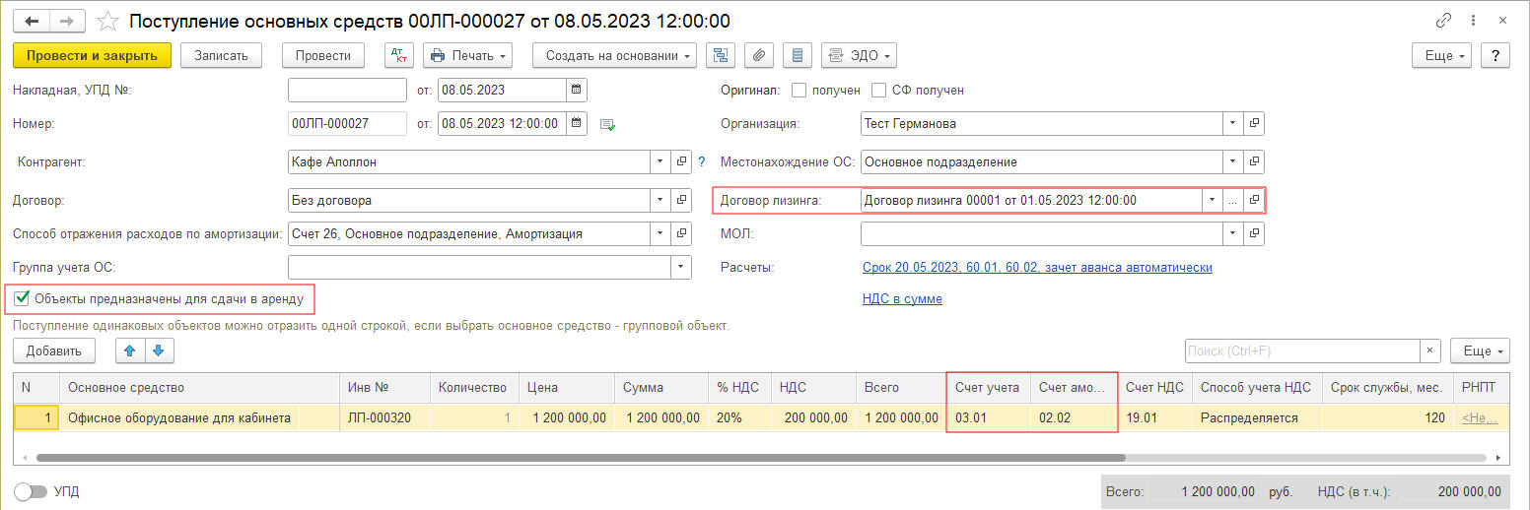Open the Договор лизинга record button
The width and height of the screenshot is (1530, 510).
[x=1254, y=200]
